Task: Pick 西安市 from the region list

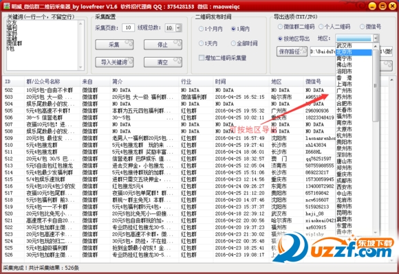Action: tap(354, 187)
